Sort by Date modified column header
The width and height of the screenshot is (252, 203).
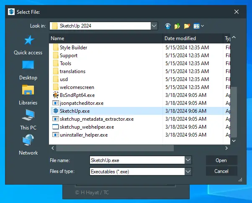click(193, 38)
